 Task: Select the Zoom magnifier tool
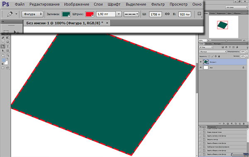tap(8, 55)
